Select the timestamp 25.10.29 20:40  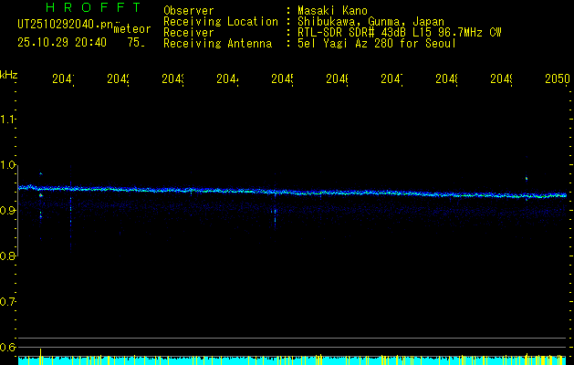click(62, 43)
